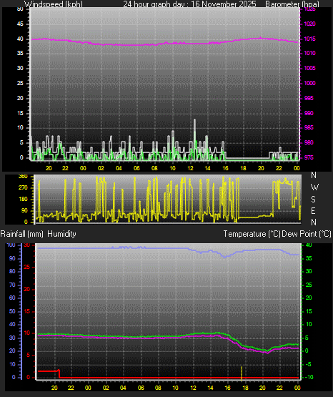Click the red 25 rainfall scale value
The width and height of the screenshot is (333, 397).
26,267
